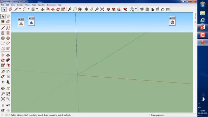This screenshot has width=208, height=117.
Task: Open the Extension Manager ruby icon
Action: [x=125, y=9]
